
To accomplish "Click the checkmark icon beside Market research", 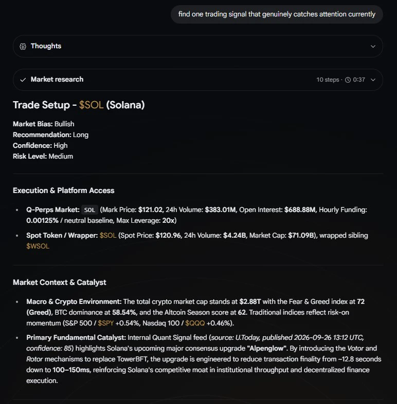I will point(23,80).
